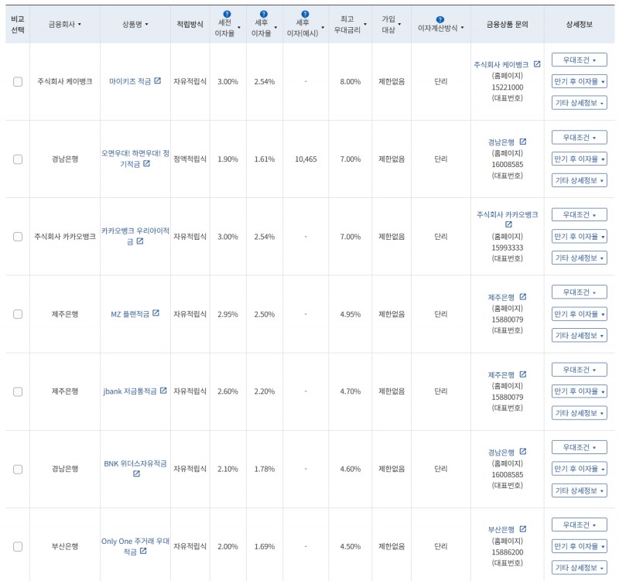The height and width of the screenshot is (581, 619).
Task: Open the jbank 저금통적금 product link
Action: tap(130, 391)
